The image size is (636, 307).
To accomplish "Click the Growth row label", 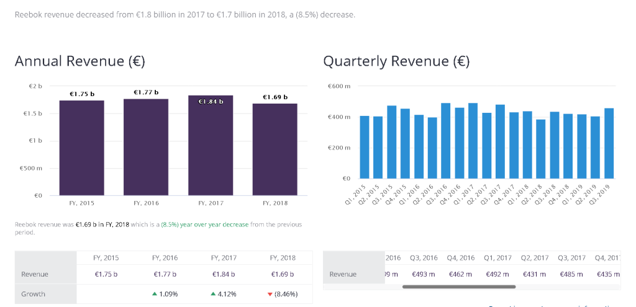I will [x=33, y=294].
